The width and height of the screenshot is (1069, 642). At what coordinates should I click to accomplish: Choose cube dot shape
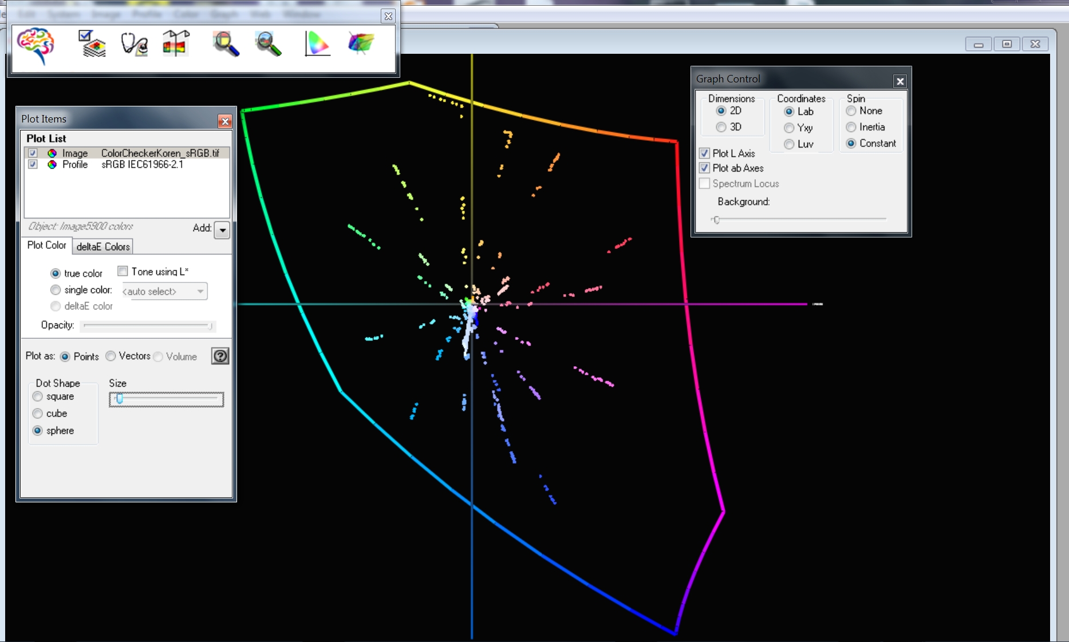point(38,413)
